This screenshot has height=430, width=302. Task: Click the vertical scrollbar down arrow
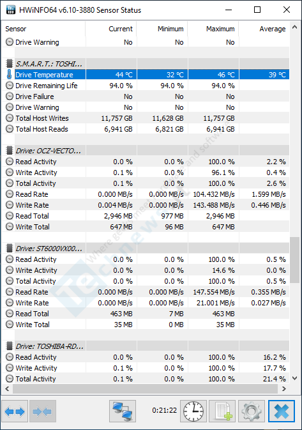click(295, 378)
